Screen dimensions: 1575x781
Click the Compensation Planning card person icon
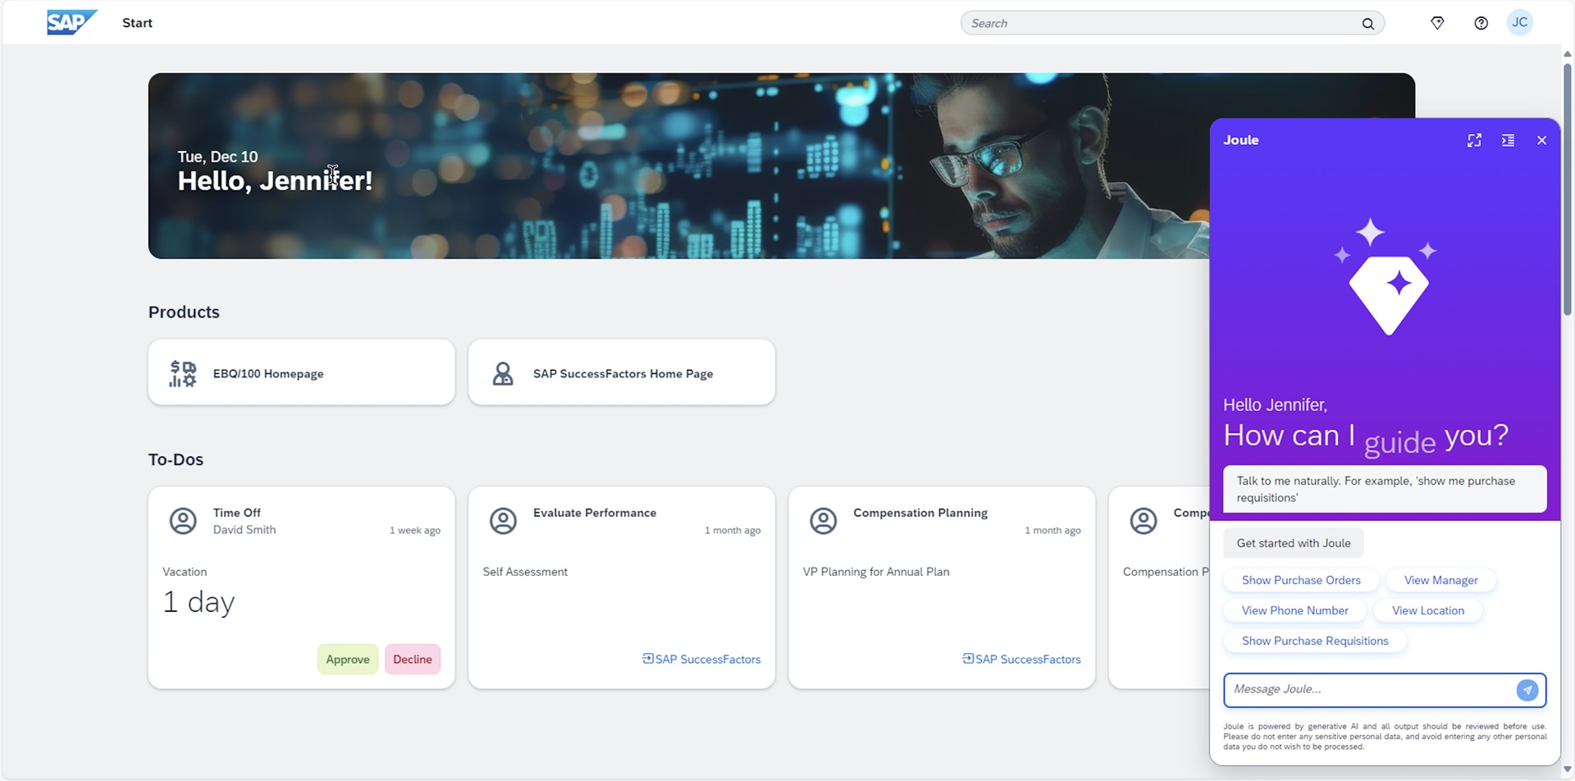(823, 521)
